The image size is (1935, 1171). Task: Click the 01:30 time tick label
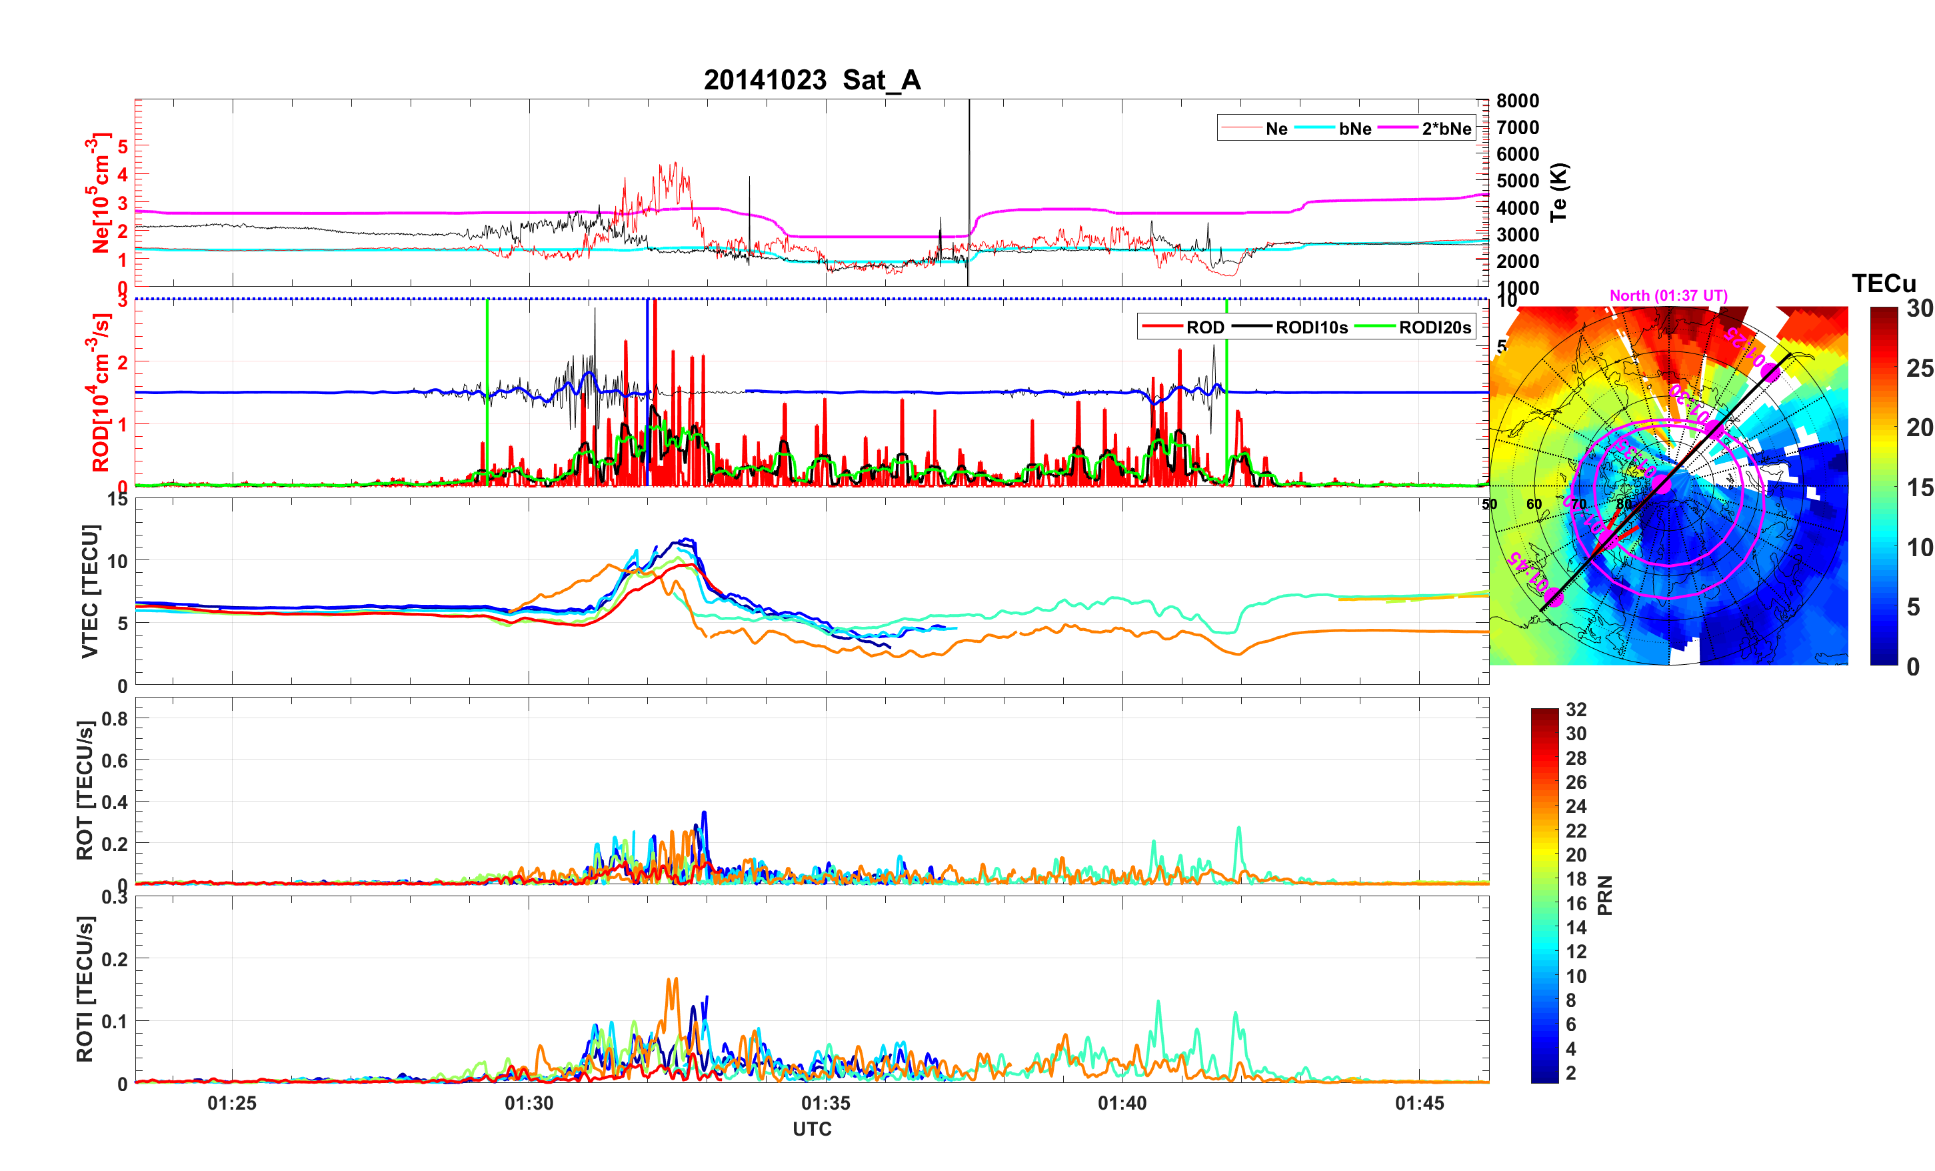click(529, 1102)
